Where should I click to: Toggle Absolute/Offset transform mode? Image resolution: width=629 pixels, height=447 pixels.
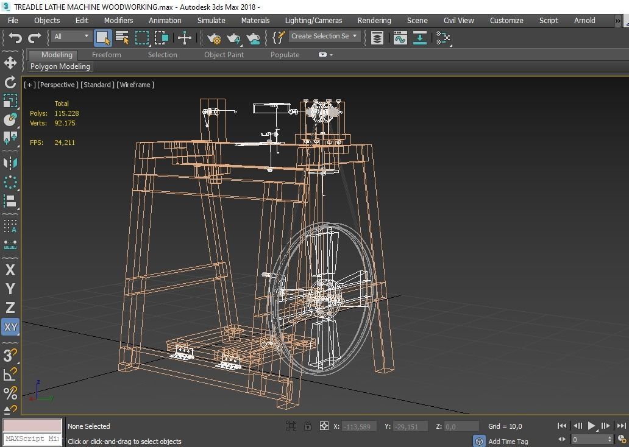[x=324, y=426]
